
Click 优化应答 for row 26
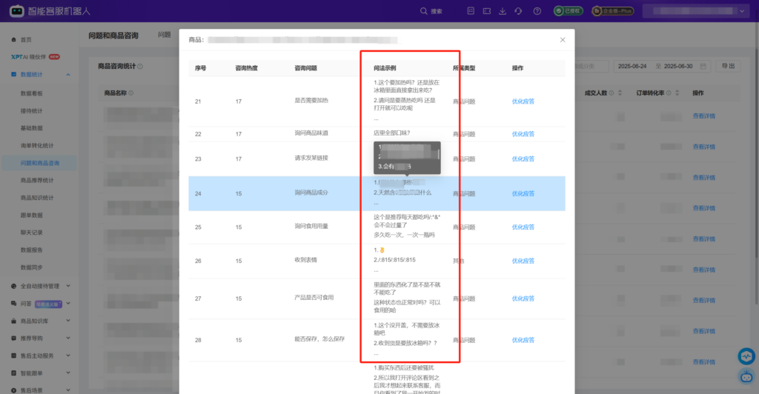(523, 261)
